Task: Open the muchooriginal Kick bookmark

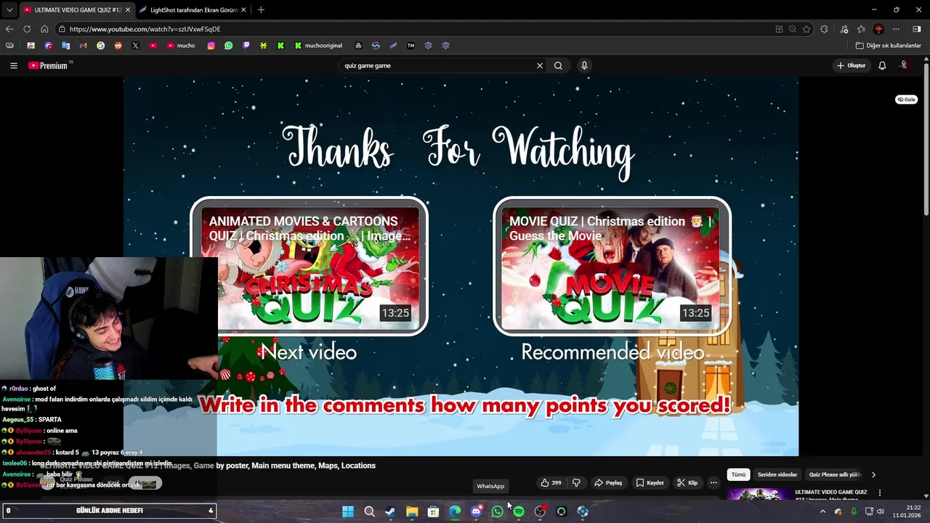Action: (x=318, y=46)
